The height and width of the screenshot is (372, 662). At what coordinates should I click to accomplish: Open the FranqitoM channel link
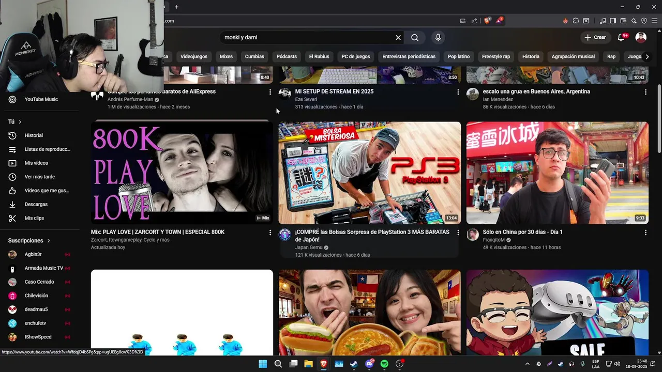(x=494, y=240)
